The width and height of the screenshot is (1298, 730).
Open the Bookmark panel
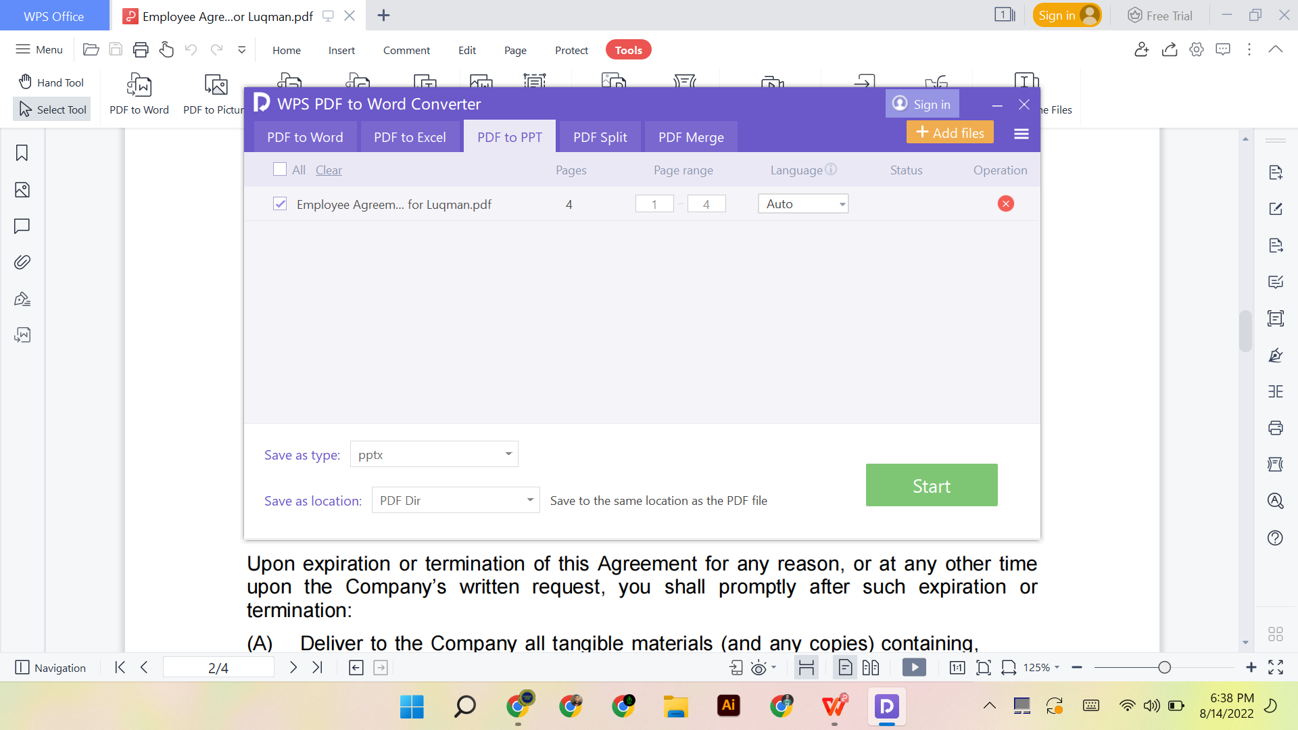coord(22,153)
